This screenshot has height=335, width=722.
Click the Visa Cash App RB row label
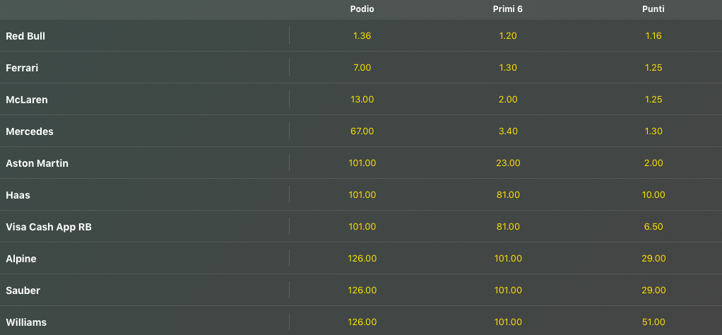(49, 227)
